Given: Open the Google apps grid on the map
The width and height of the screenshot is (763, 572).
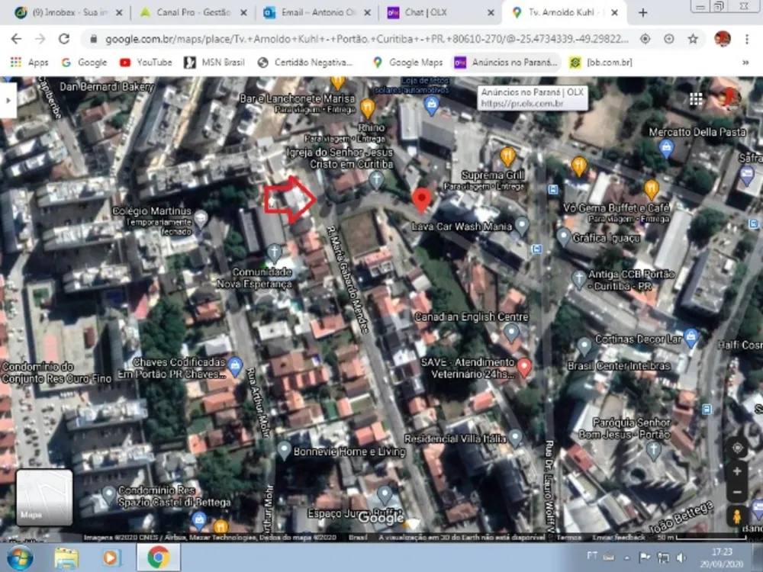Looking at the screenshot, I should point(696,99).
